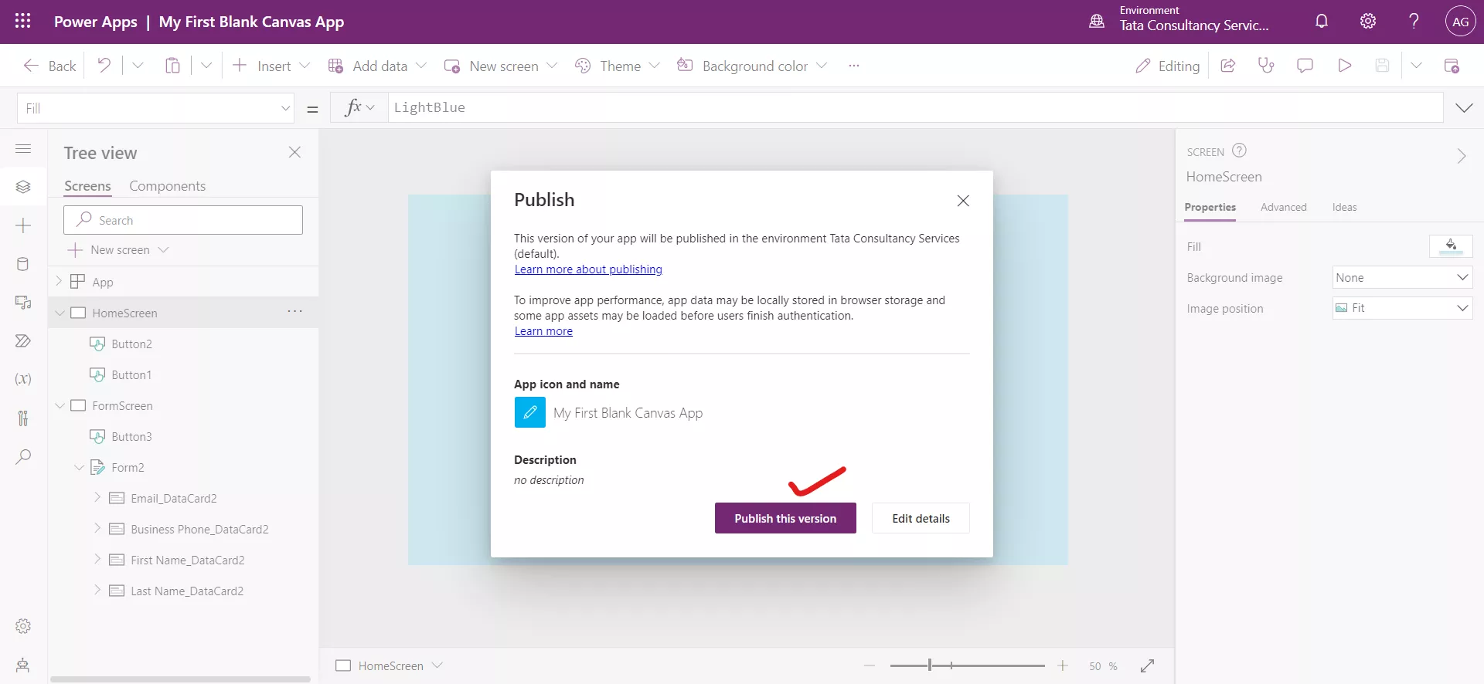
Task: Open the Power Automate sidebar icon
Action: 23,340
